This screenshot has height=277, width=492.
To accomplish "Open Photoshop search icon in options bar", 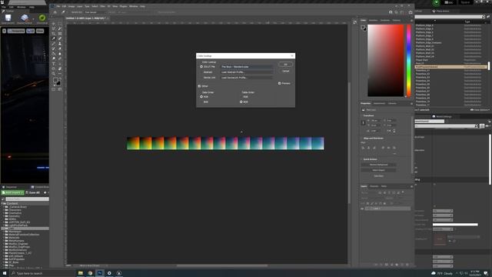I will point(397,12).
